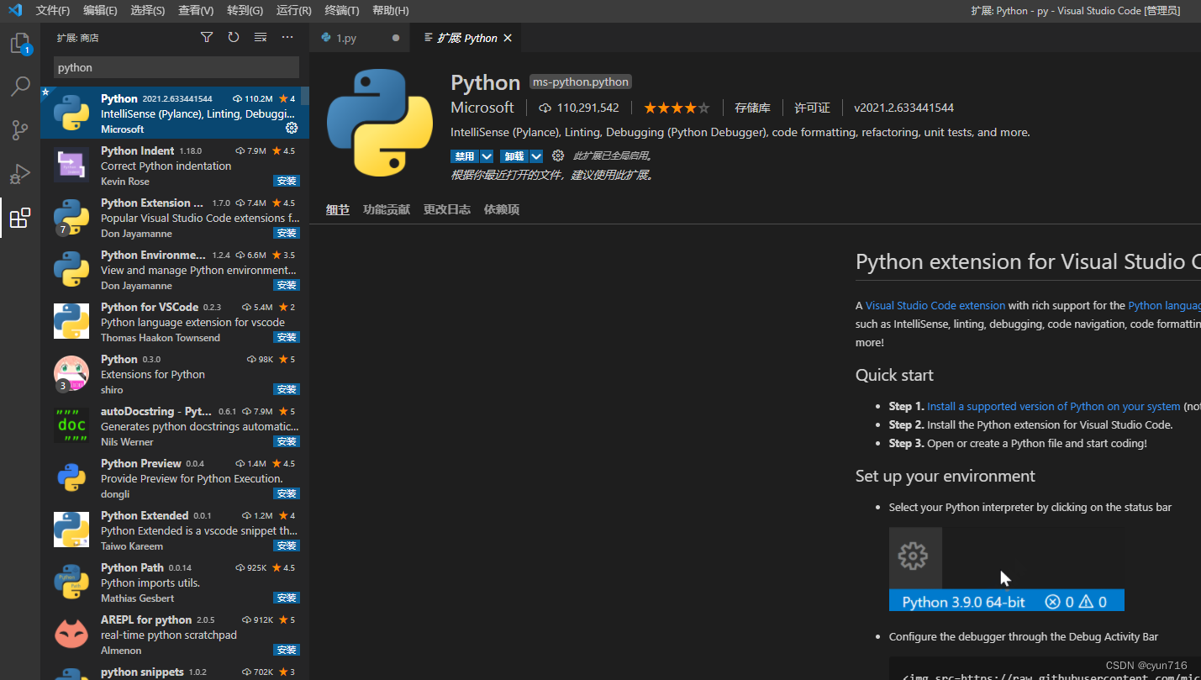Click the Python Indent extension icon
This screenshot has height=680, width=1201.
tap(71, 166)
